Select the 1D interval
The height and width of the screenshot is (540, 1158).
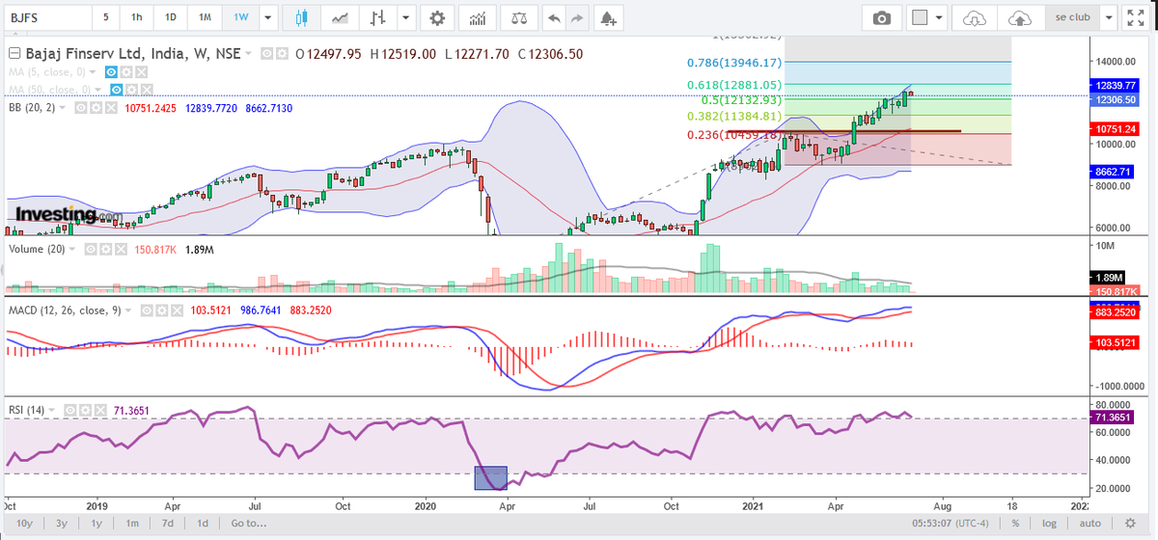pos(170,18)
